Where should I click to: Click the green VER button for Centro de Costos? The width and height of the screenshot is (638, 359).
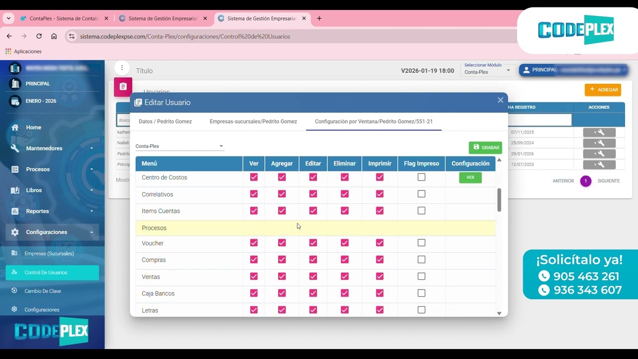click(470, 178)
